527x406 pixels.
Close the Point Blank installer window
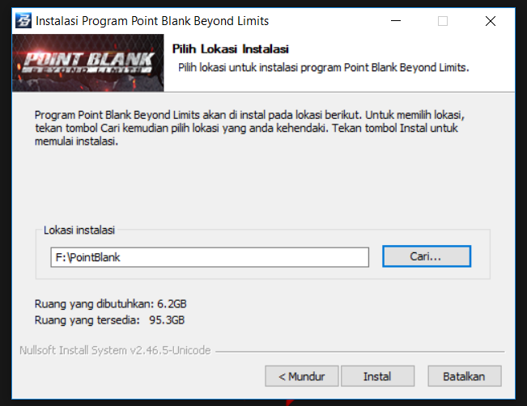[x=491, y=21]
